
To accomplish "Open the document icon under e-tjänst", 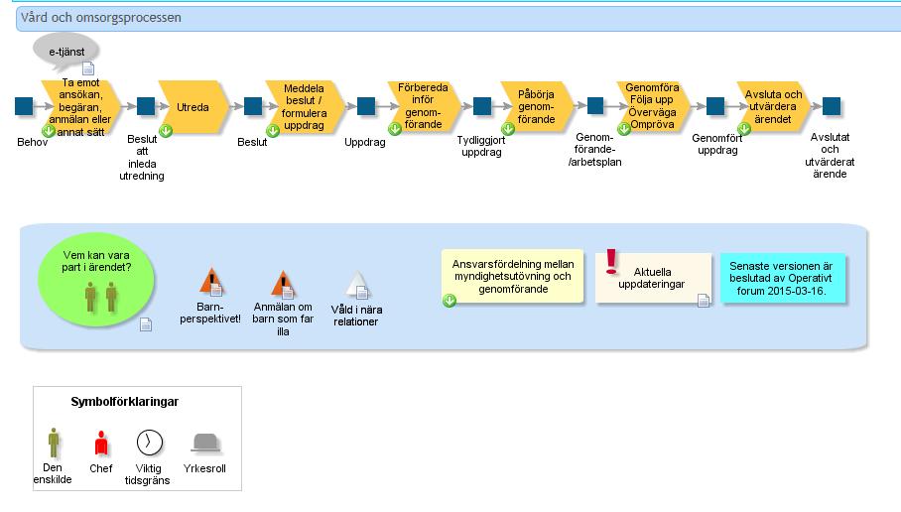I will click(x=88, y=68).
